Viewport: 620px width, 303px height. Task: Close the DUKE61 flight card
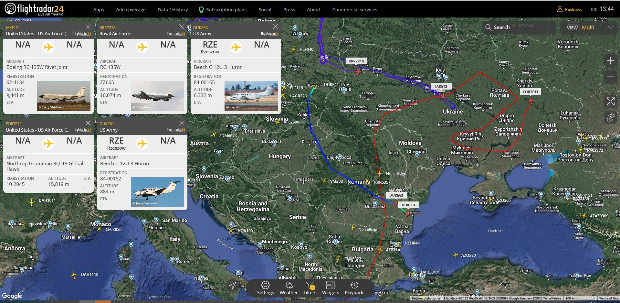182,123
